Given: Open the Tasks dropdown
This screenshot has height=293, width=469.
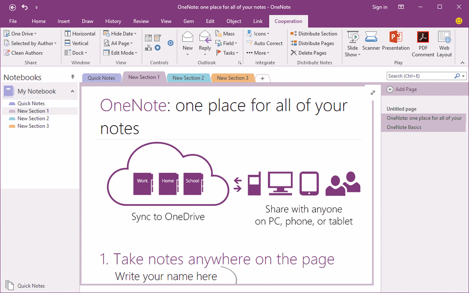Looking at the screenshot, I should tap(227, 53).
